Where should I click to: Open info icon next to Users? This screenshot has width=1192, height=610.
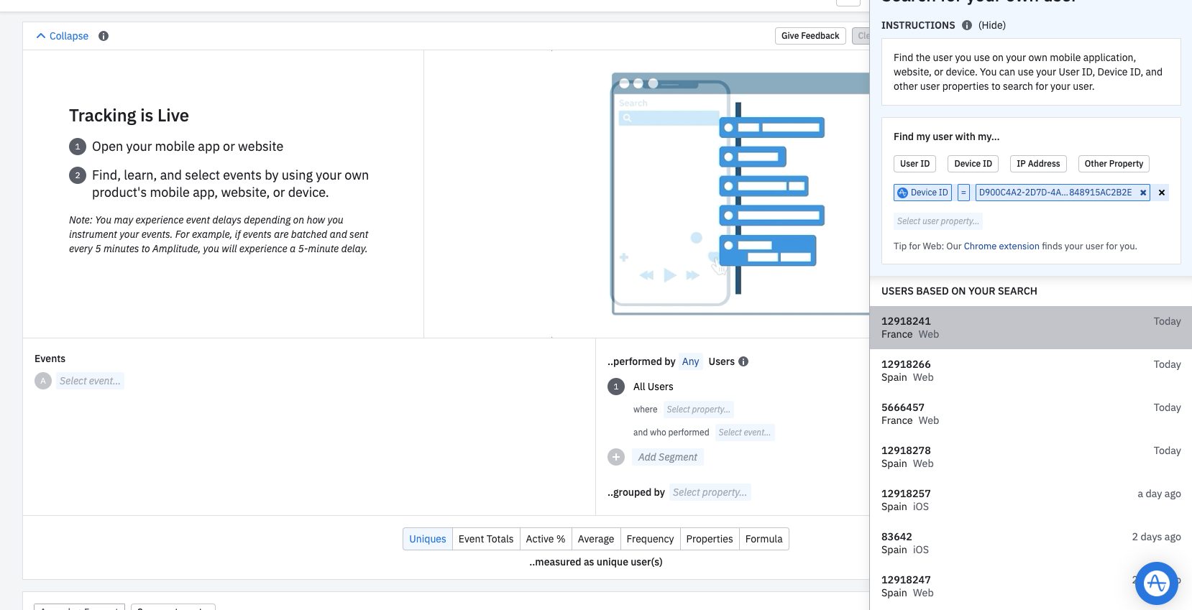click(x=743, y=361)
